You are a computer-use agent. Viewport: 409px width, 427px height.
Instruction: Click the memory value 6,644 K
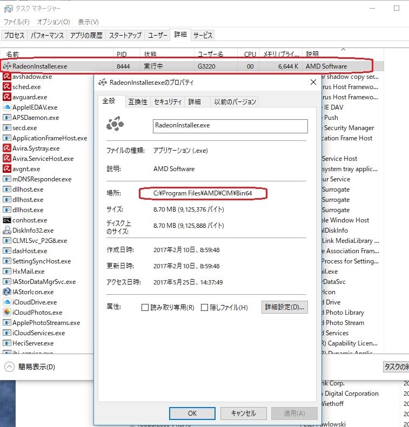pyautogui.click(x=288, y=66)
